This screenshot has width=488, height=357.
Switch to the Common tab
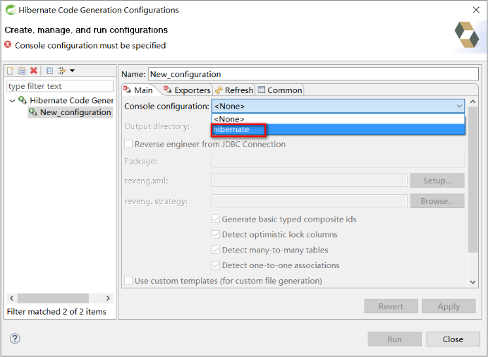coord(280,90)
